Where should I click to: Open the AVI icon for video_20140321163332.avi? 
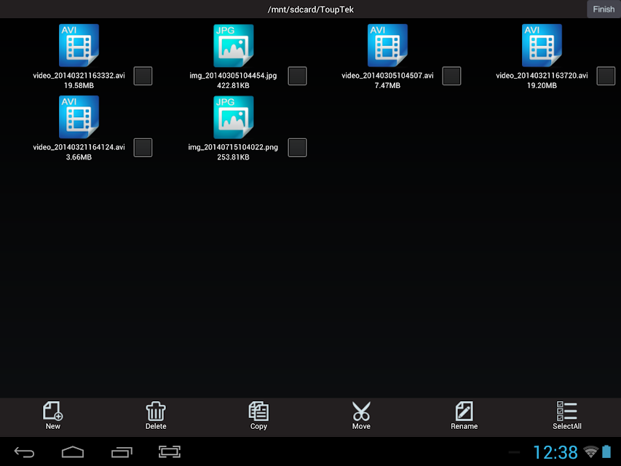click(79, 45)
